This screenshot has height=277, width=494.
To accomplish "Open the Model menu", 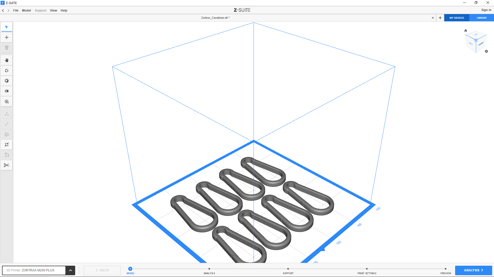I will point(26,11).
